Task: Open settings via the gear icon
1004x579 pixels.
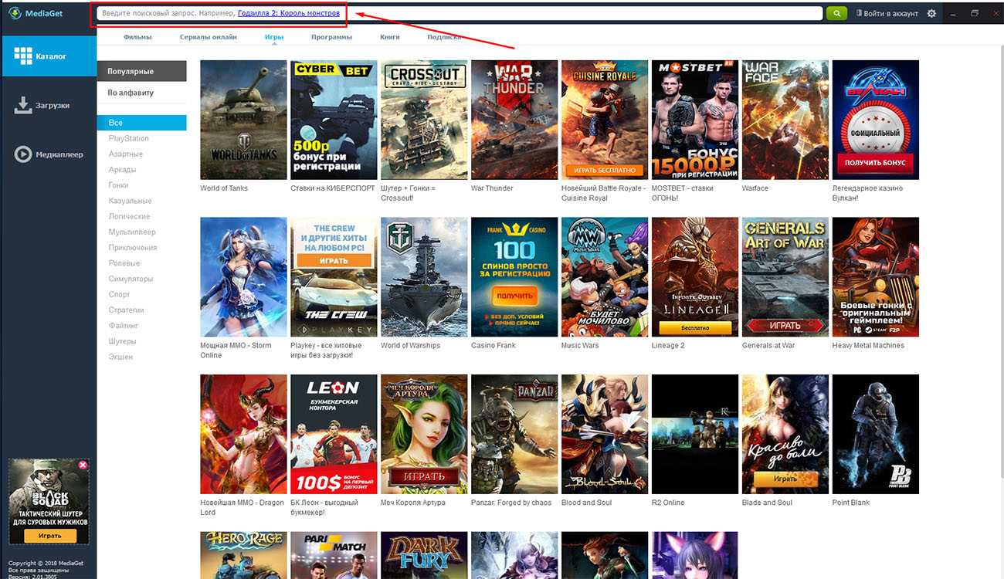Action: 931,13
